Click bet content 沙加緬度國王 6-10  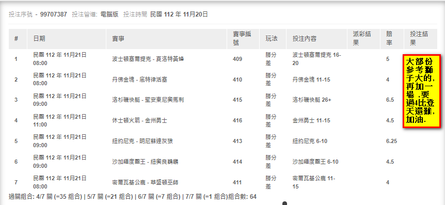pos(315,162)
